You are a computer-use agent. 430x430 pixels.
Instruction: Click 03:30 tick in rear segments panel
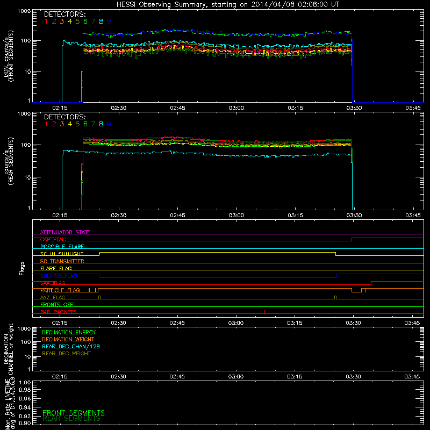pyautogui.click(x=354, y=216)
